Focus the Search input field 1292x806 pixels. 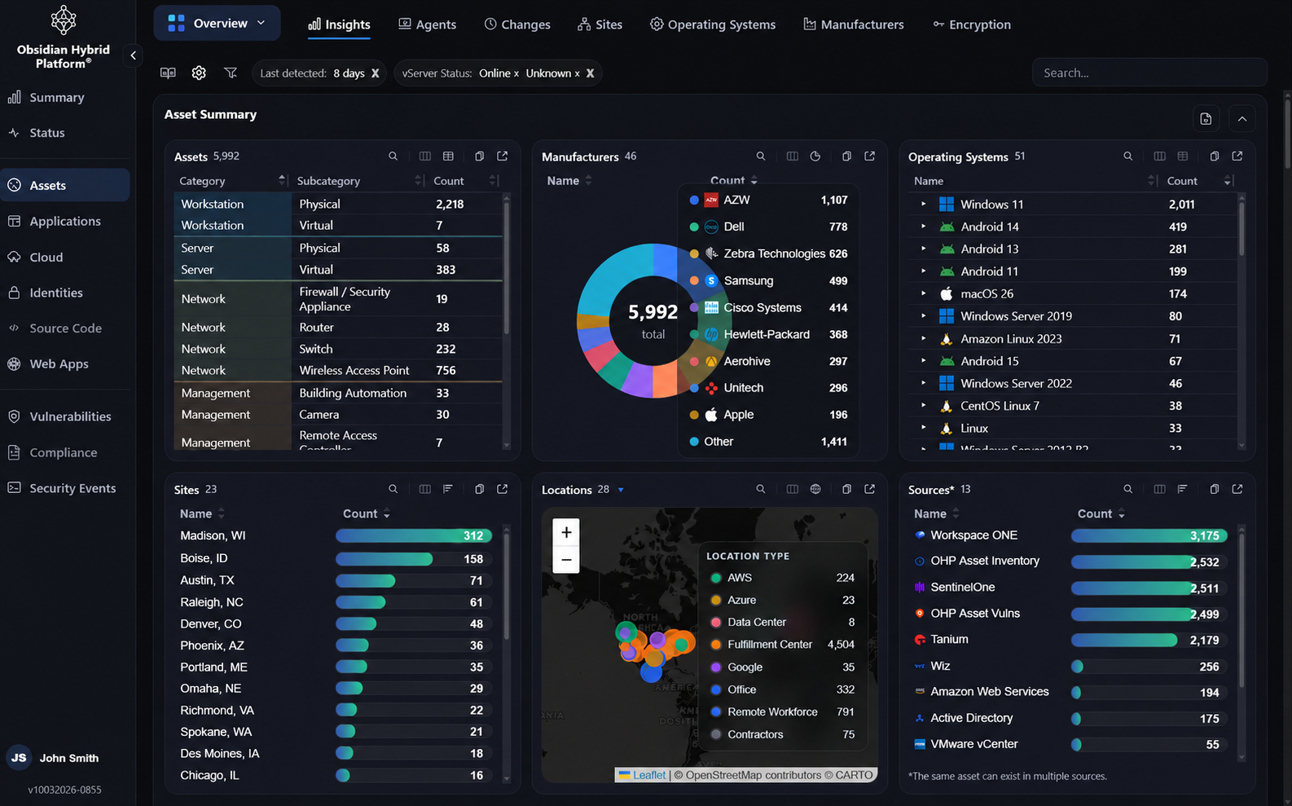point(1149,73)
